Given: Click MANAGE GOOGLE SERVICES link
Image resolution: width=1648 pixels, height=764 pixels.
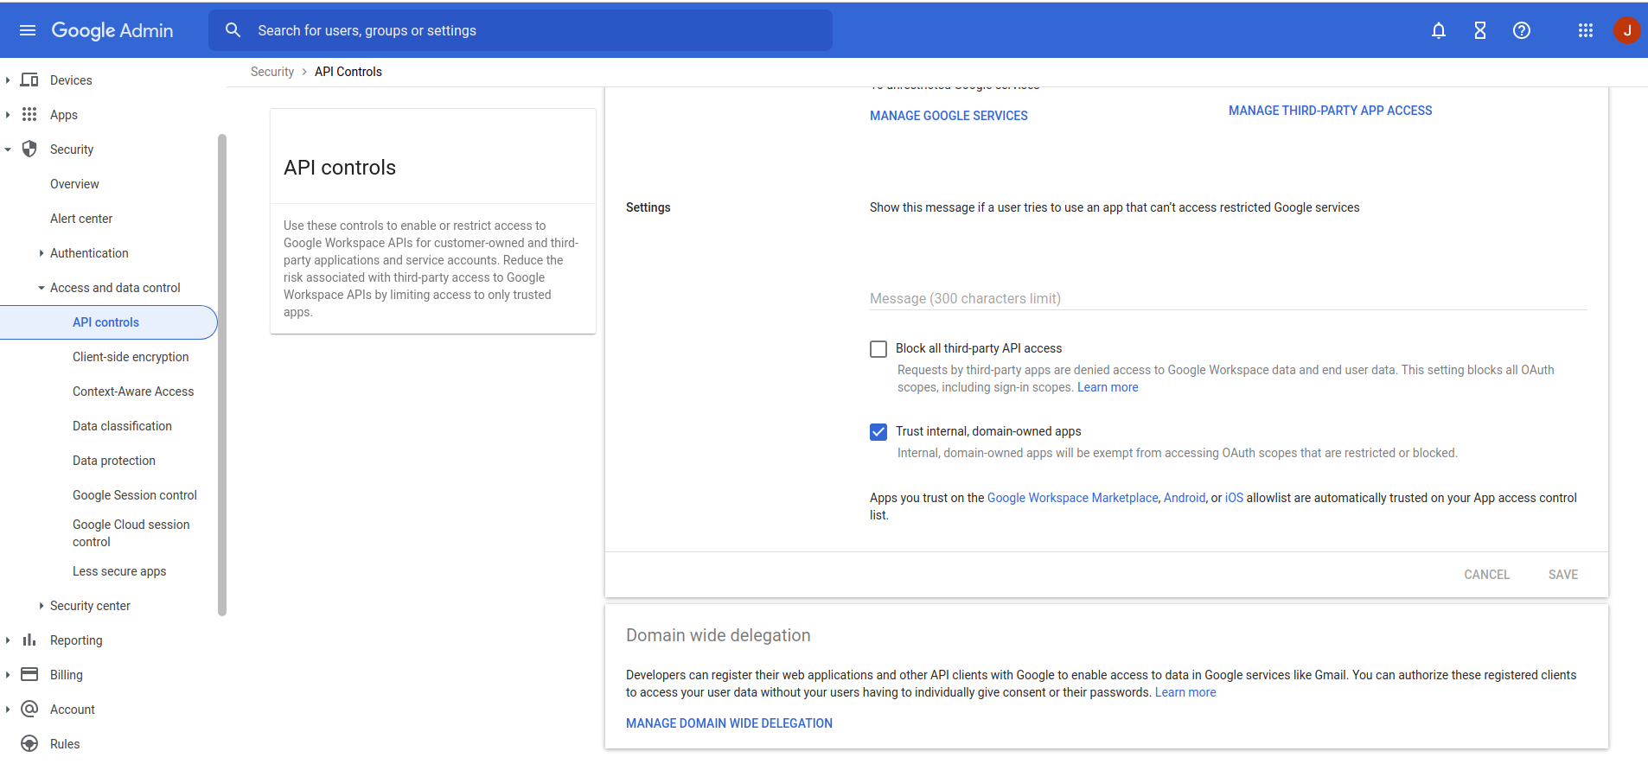Looking at the screenshot, I should click(x=949, y=116).
